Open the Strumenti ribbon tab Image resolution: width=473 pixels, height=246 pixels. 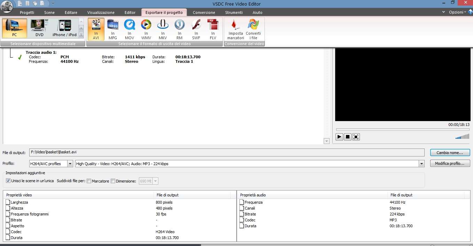pyautogui.click(x=234, y=12)
